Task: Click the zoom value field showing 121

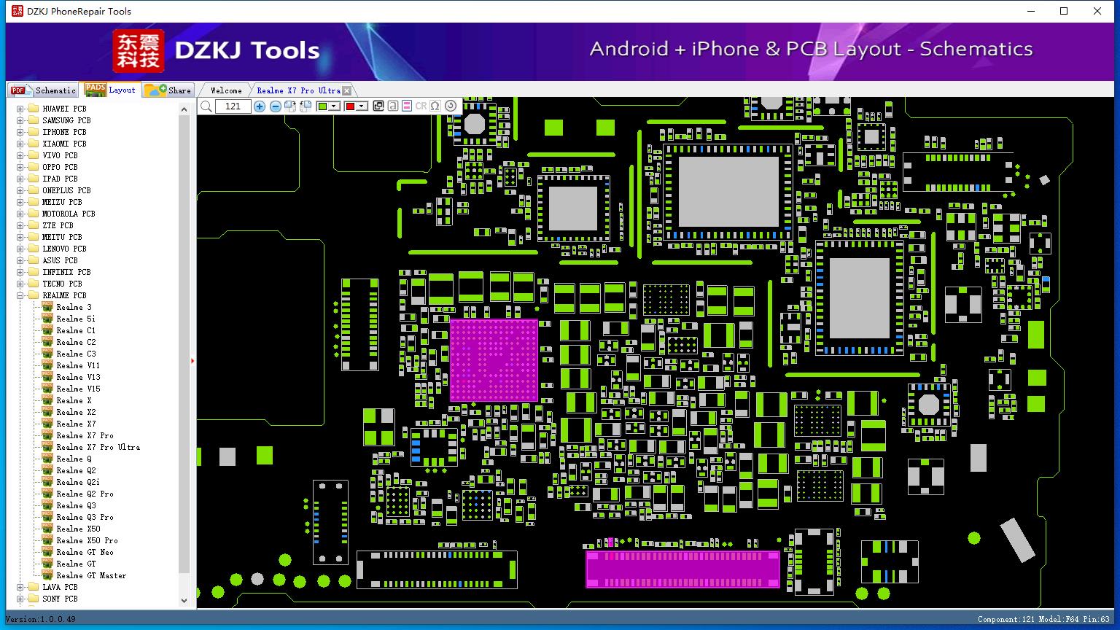Action: (x=233, y=106)
